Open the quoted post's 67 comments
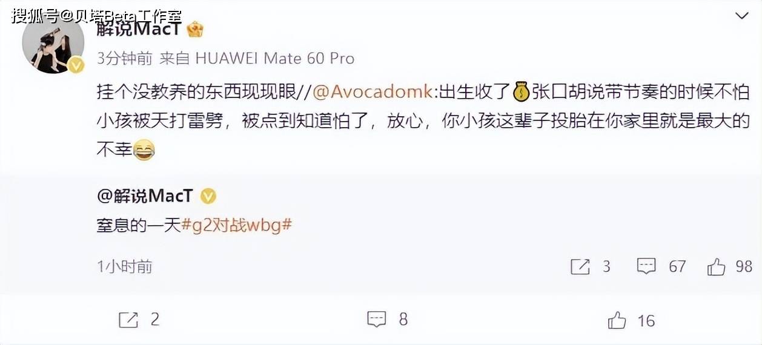Image resolution: width=762 pixels, height=345 pixels. 661,266
